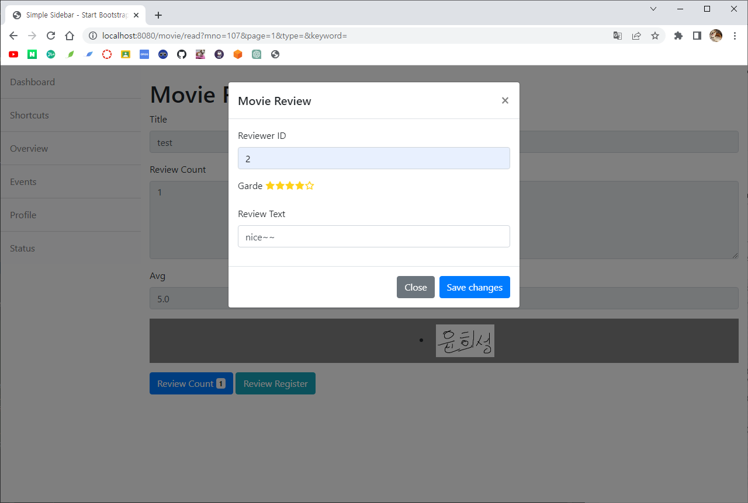Go forward in browser history
The image size is (748, 503).
point(32,36)
